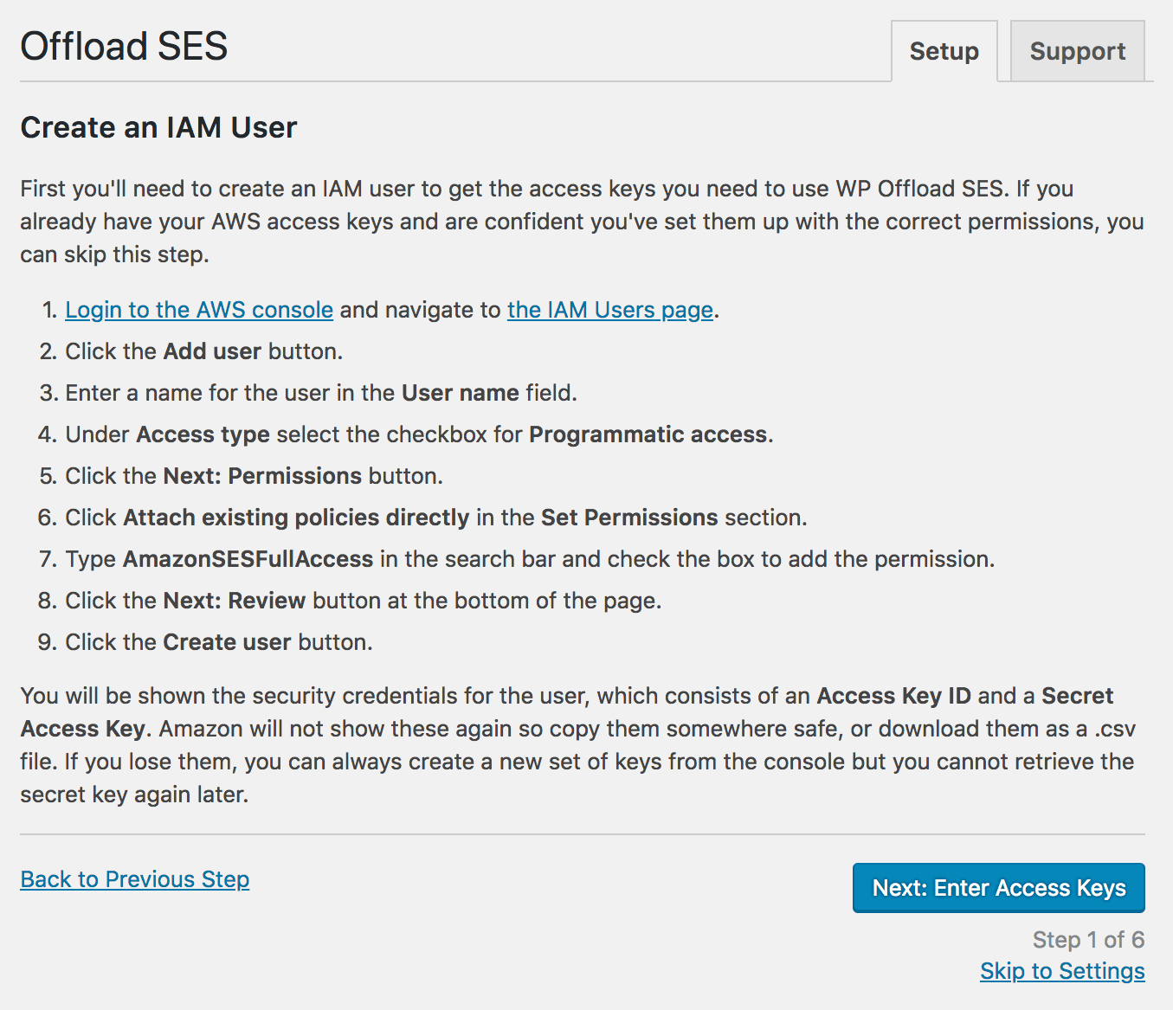Click the bold Set Permissions text
Viewport: 1173px width, 1010px height.
[x=629, y=518]
